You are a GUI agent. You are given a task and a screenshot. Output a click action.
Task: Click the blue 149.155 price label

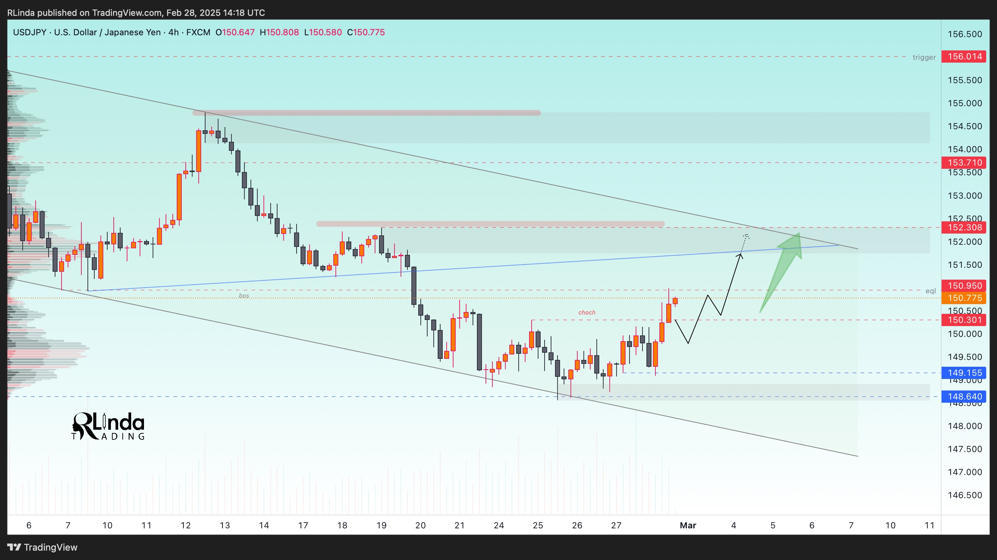click(x=964, y=373)
